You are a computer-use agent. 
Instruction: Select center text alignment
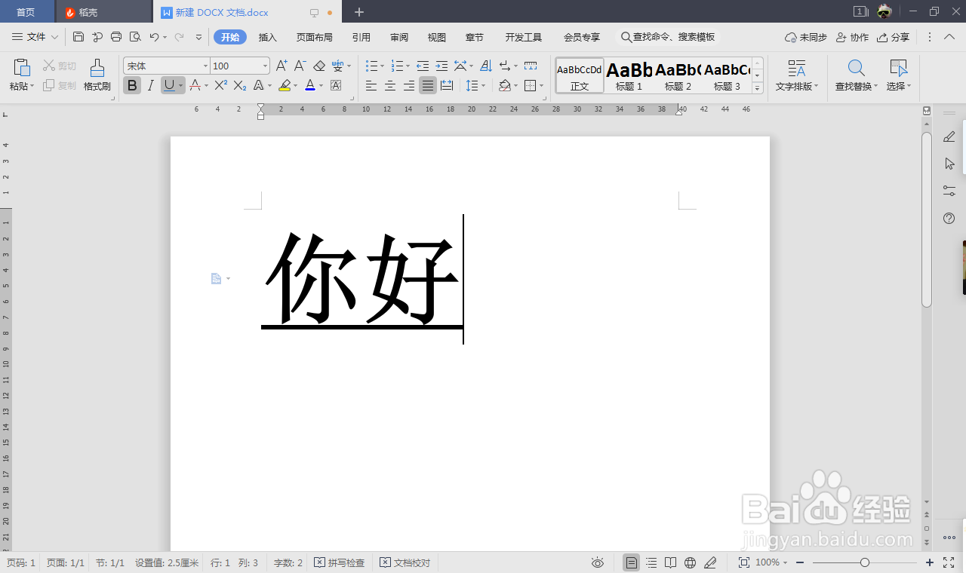click(390, 86)
